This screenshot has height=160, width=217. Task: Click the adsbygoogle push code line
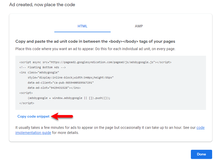tap(69, 98)
